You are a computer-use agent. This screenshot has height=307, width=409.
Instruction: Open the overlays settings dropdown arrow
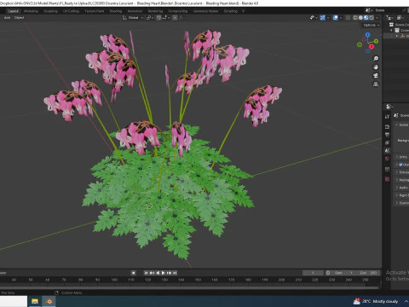341,18
